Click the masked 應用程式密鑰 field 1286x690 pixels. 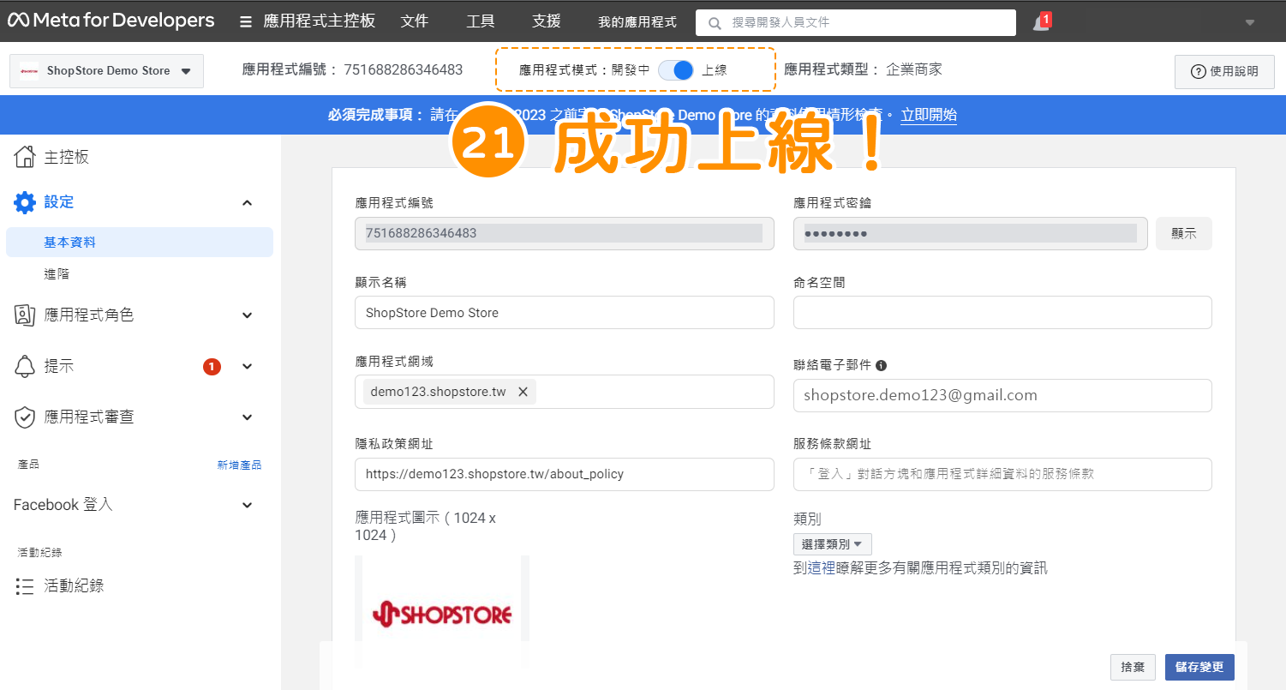click(971, 233)
